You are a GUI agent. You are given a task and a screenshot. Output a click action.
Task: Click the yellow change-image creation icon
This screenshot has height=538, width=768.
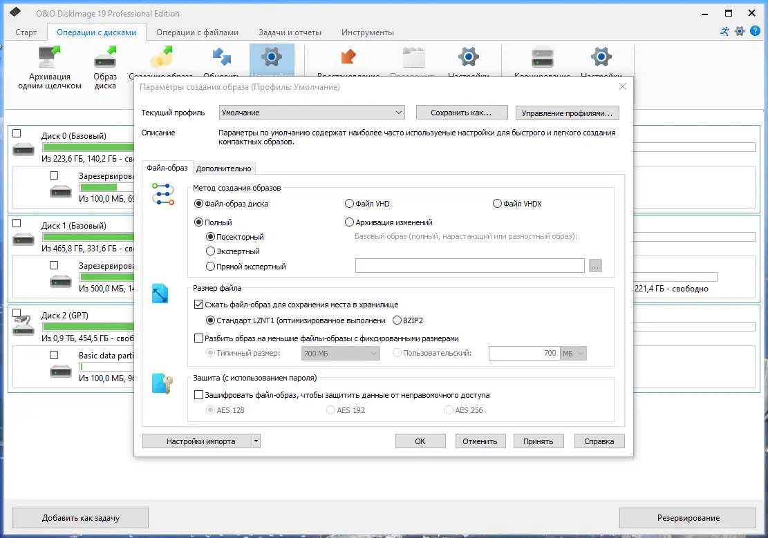point(162,57)
